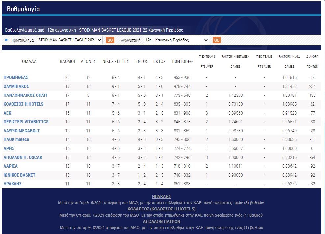Screen dimensions: 325x234
Task: Open ΗΡΑΚΛΗΣ team link in table
Action: coord(13,184)
